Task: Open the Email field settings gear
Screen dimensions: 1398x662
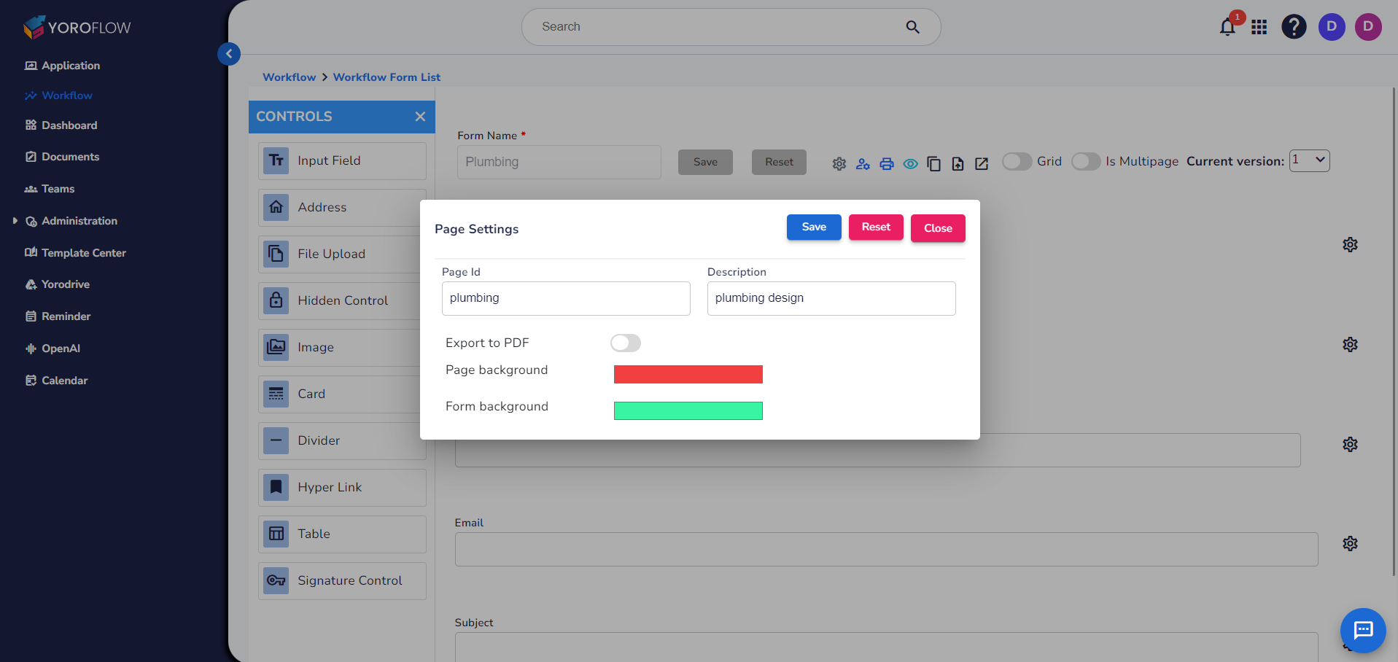Action: click(x=1350, y=543)
